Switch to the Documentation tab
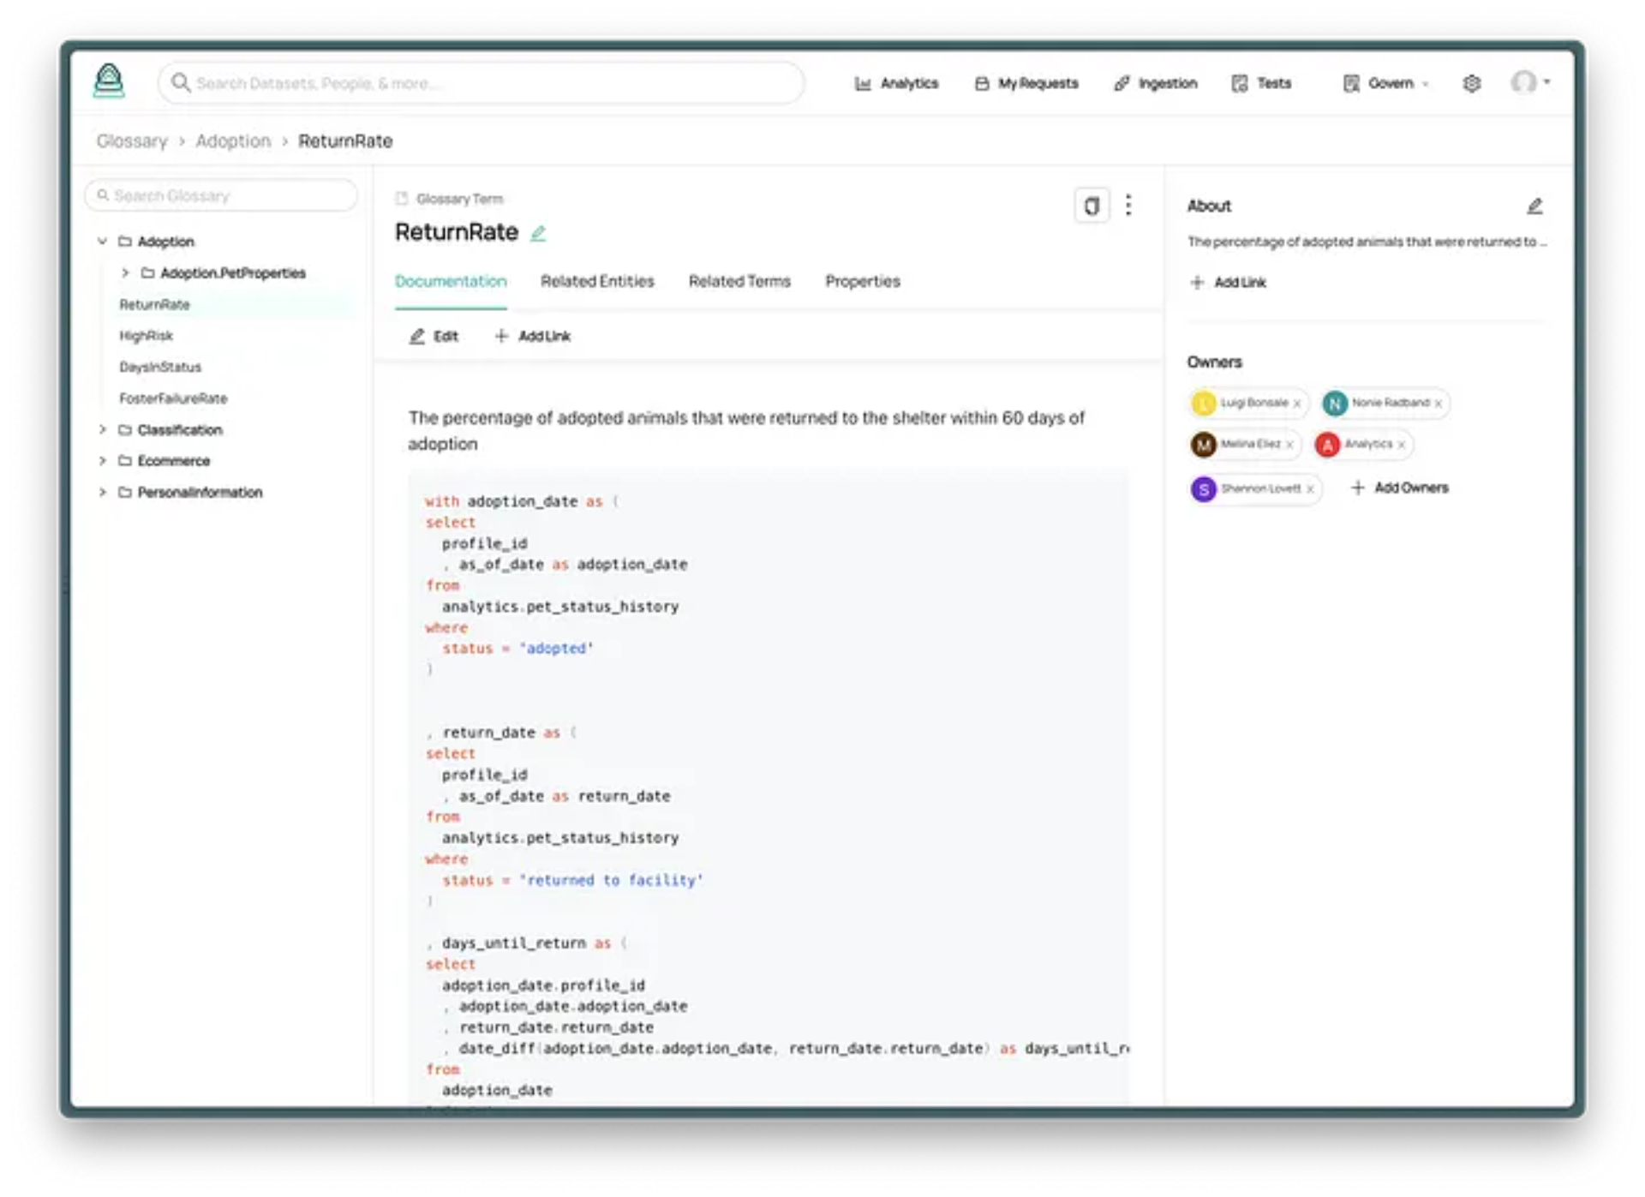 tap(451, 281)
